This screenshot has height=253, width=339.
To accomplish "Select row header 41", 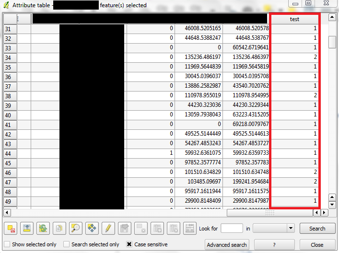I will [x=10, y=125].
